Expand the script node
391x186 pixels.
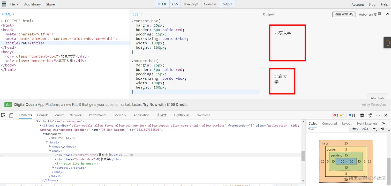pos(53,167)
